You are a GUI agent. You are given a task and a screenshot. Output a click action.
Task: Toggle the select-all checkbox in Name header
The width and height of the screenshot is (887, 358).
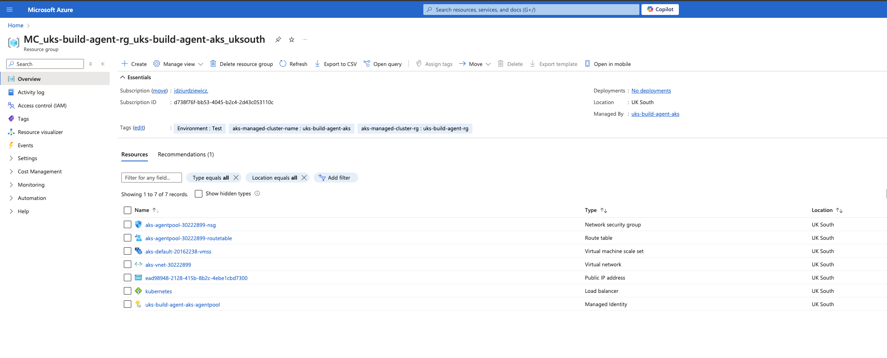pos(128,210)
